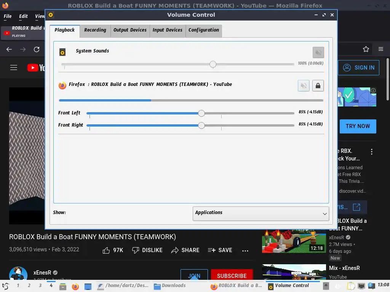Mute System Sounds with speaker icon

pos(318,52)
